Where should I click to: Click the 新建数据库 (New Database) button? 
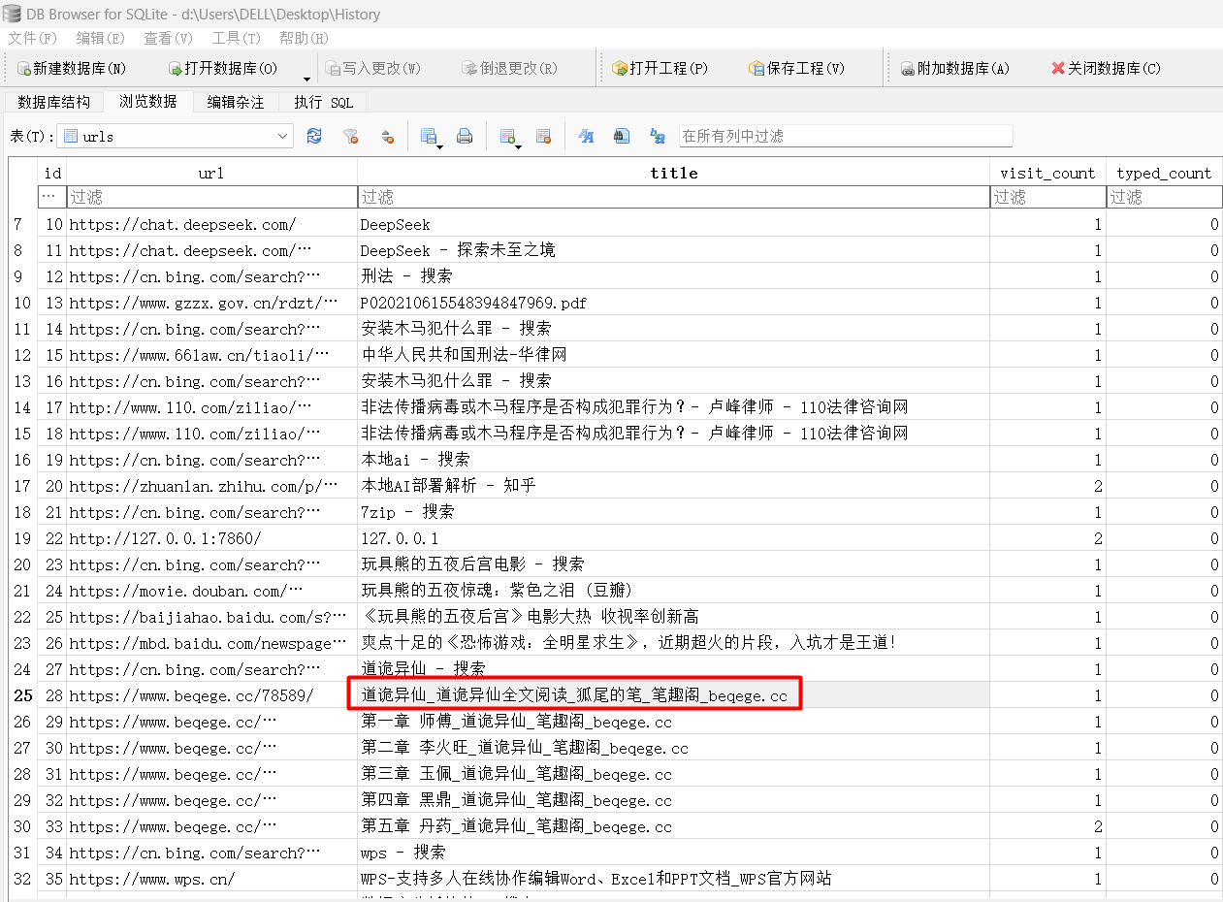[72, 69]
